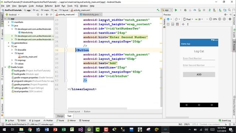Open the Profiler tool window
Screen dimensions: 236x133
point(48,120)
